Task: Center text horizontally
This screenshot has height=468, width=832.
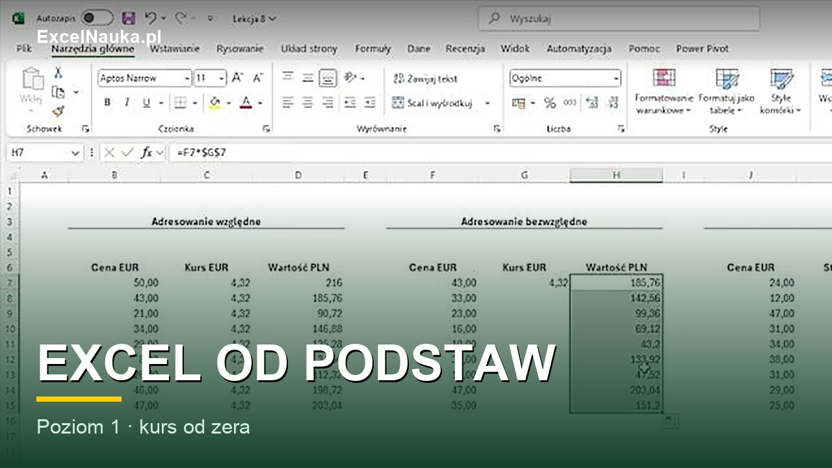Action: (x=308, y=103)
